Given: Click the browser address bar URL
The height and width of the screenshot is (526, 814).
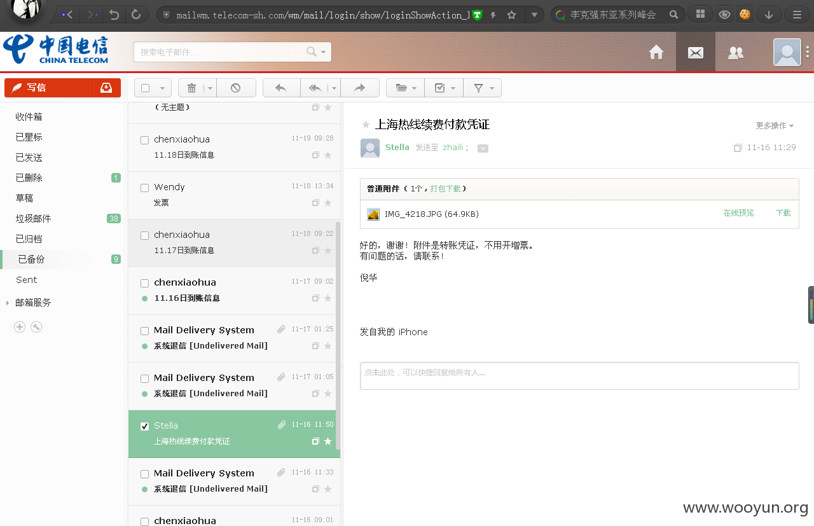Looking at the screenshot, I should click(322, 15).
